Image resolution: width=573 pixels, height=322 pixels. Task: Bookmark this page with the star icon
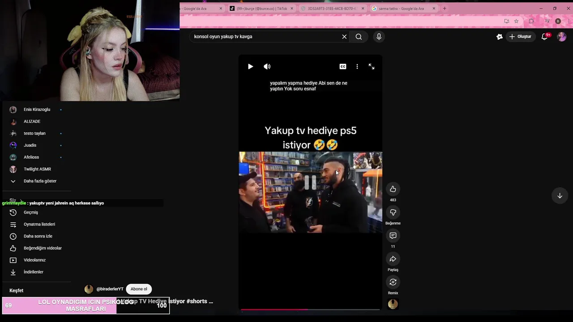click(x=516, y=21)
